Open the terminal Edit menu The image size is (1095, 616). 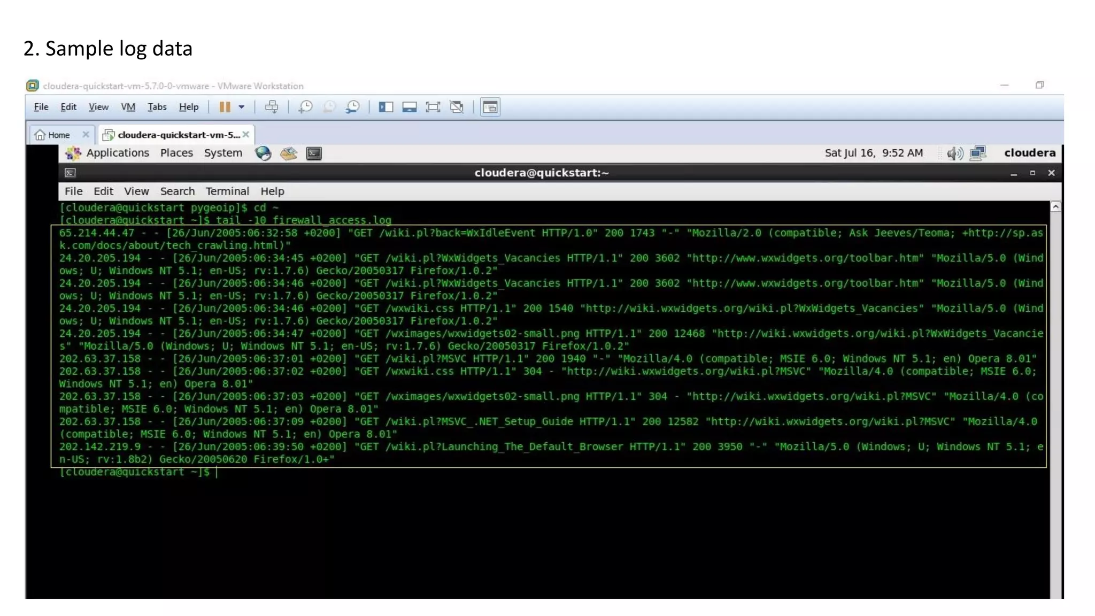tap(103, 191)
